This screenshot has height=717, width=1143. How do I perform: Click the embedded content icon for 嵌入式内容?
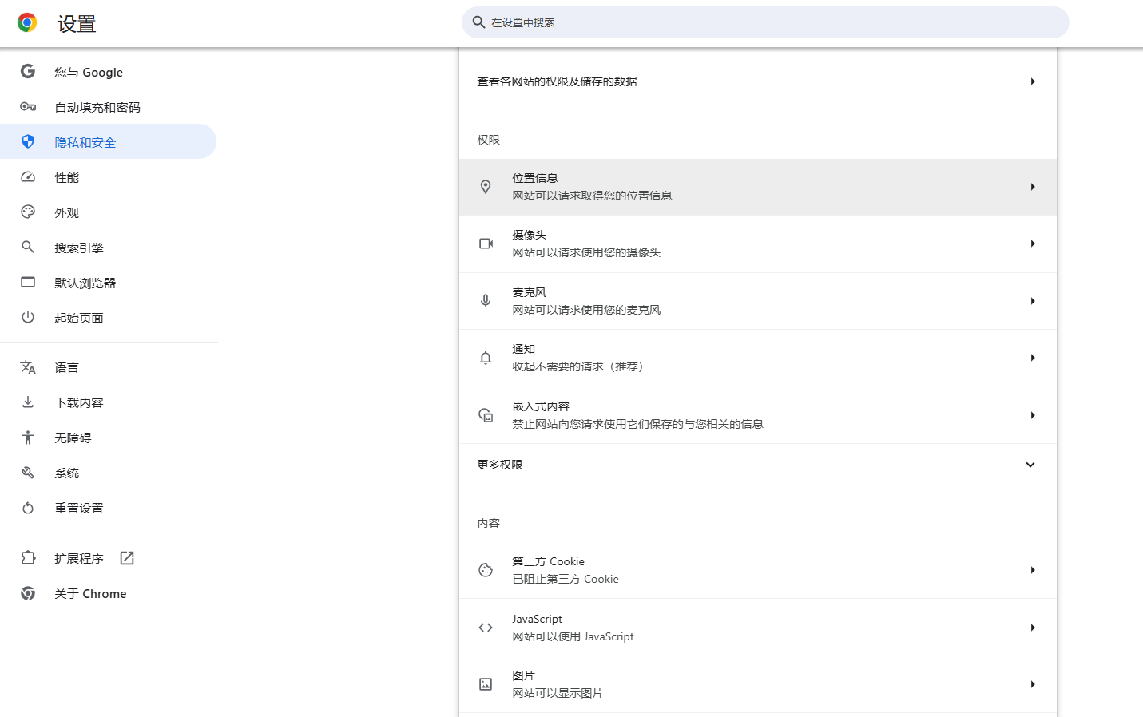pyautogui.click(x=486, y=415)
